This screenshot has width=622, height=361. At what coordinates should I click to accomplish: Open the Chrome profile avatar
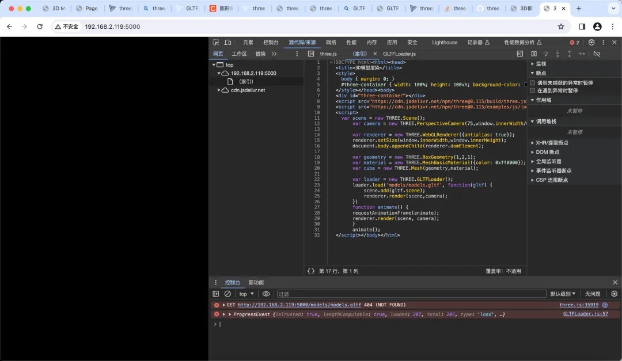click(597, 26)
